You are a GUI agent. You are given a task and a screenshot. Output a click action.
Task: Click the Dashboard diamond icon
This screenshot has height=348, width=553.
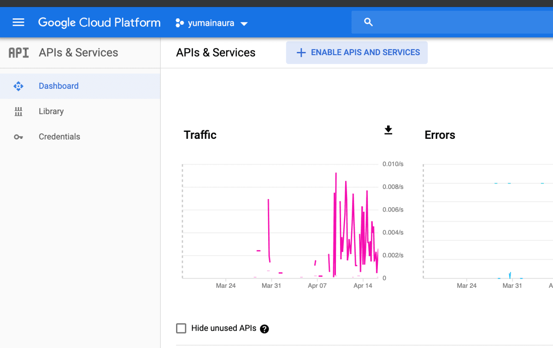point(18,86)
